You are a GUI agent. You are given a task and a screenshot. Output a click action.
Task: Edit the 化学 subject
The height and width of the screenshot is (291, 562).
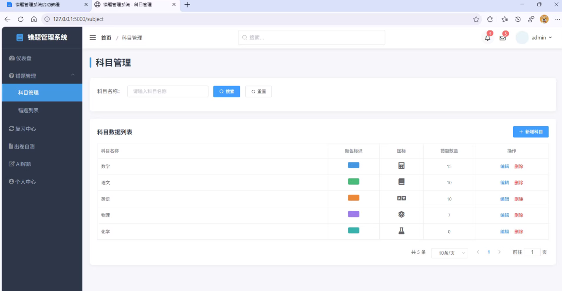tap(504, 232)
